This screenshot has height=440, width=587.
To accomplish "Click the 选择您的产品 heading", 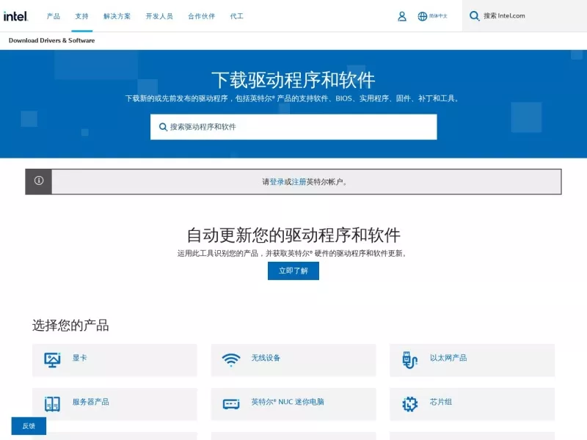I will (x=70, y=325).
